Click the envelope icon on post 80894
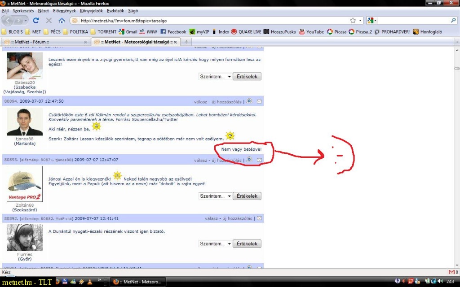This screenshot has height=287, width=460. coord(259,101)
